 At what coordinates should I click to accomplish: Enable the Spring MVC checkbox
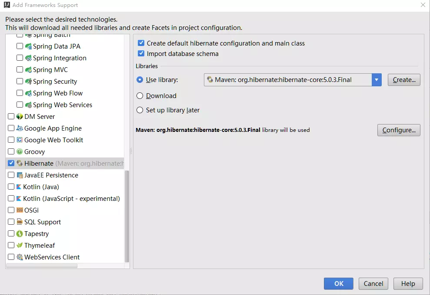tap(20, 69)
